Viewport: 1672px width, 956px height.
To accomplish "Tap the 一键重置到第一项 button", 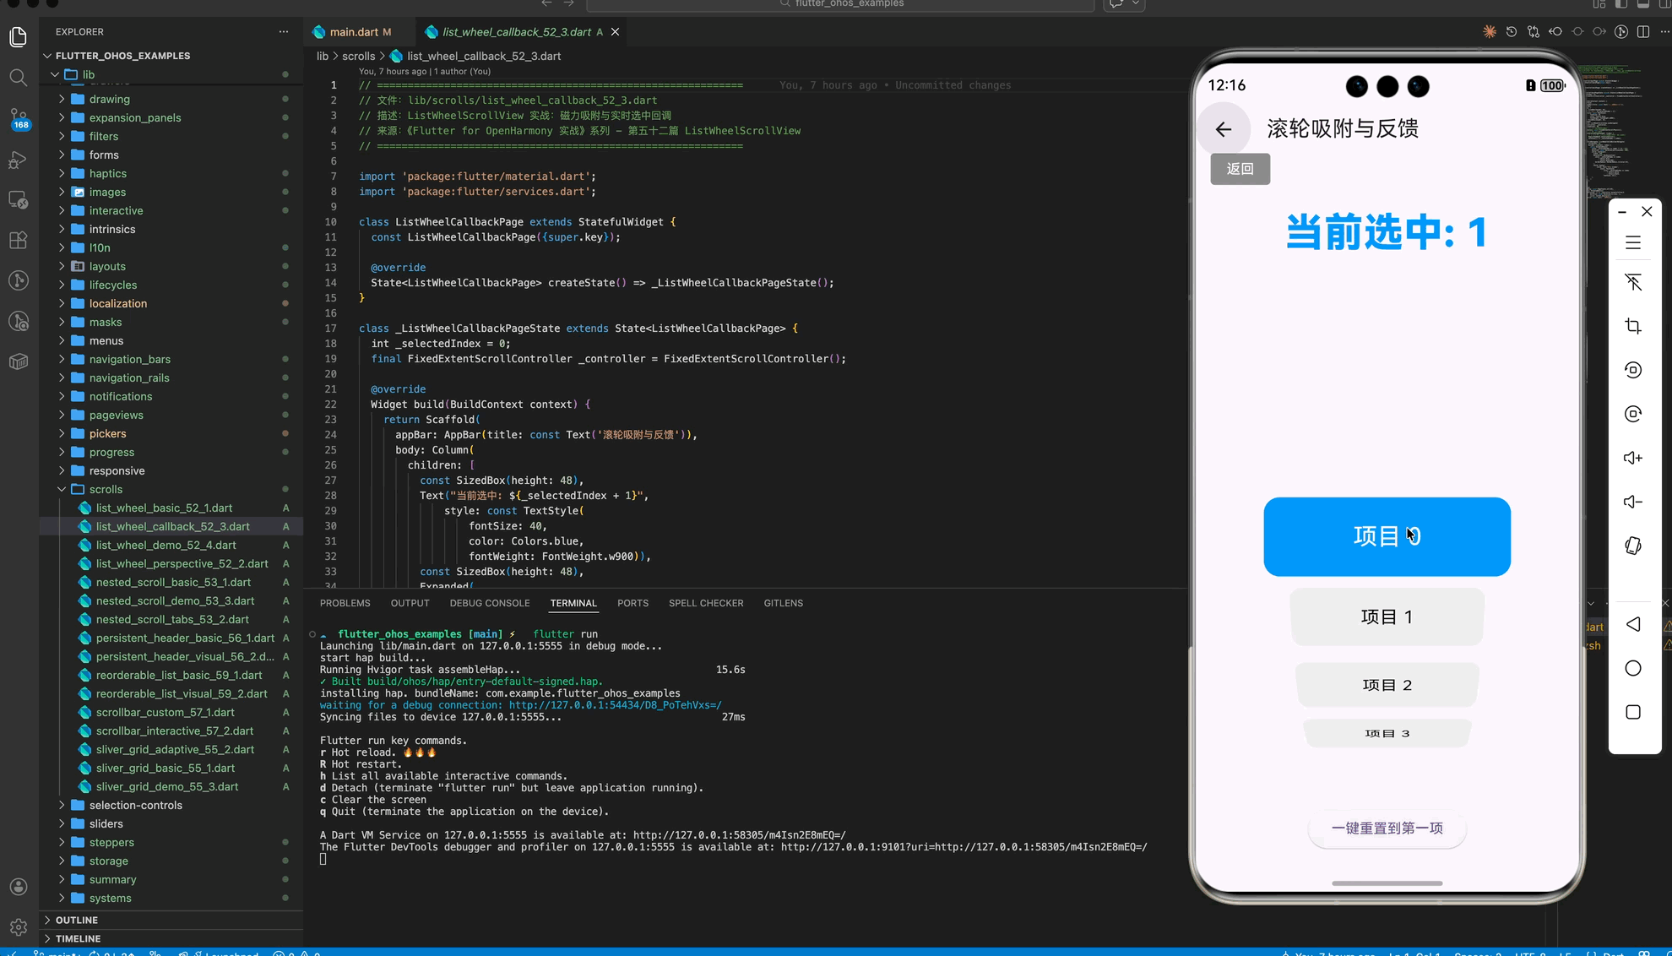I will tap(1387, 828).
